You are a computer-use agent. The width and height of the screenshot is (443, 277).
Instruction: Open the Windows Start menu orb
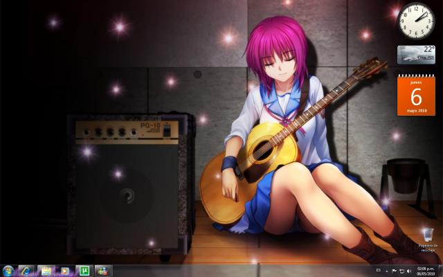(x=8, y=271)
